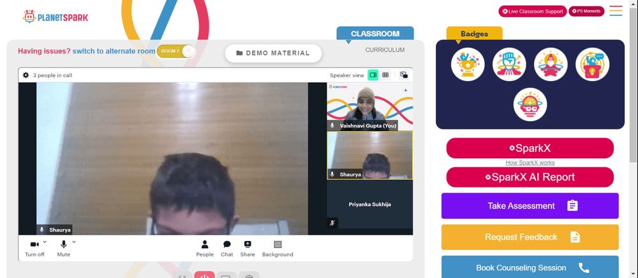This screenshot has height=278, width=638.
Task: Open picture-in-picture pop-out icon
Action: (404, 75)
